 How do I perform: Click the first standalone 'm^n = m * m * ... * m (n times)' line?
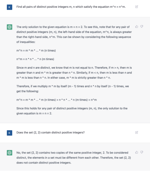tap(36, 50)
